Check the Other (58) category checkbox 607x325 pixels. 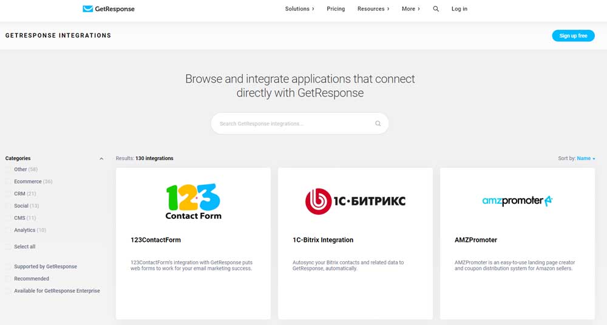point(8,169)
